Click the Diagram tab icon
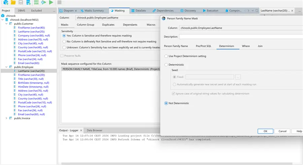This screenshot has height=165, width=303. 61,11
